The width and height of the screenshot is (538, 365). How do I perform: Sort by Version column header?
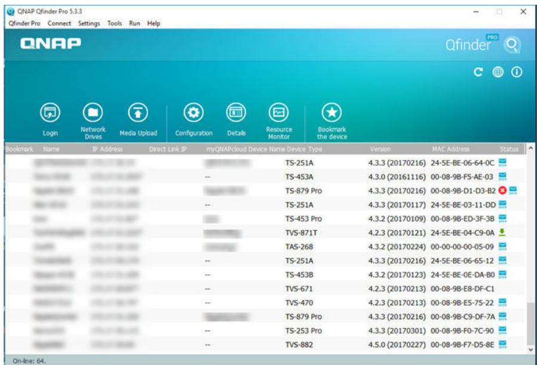(x=380, y=149)
